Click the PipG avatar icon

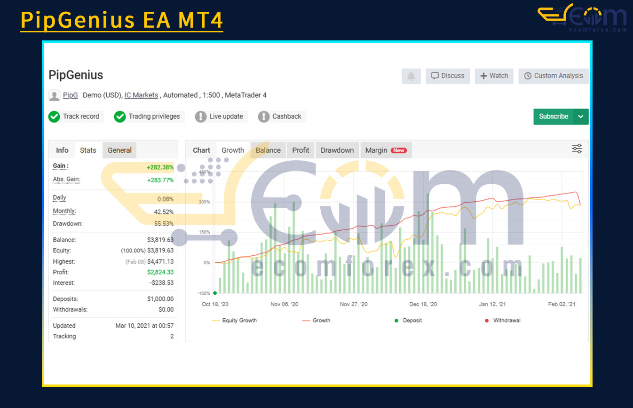(x=55, y=95)
